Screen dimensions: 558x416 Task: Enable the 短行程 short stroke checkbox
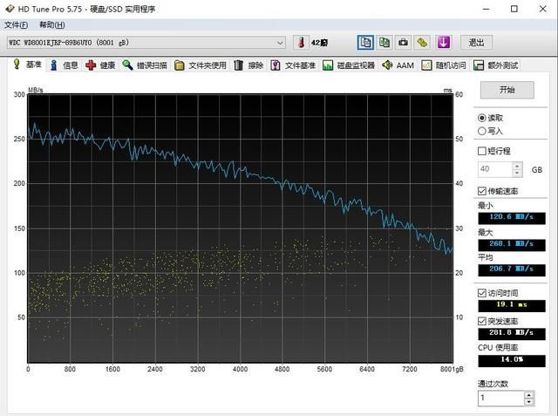482,151
